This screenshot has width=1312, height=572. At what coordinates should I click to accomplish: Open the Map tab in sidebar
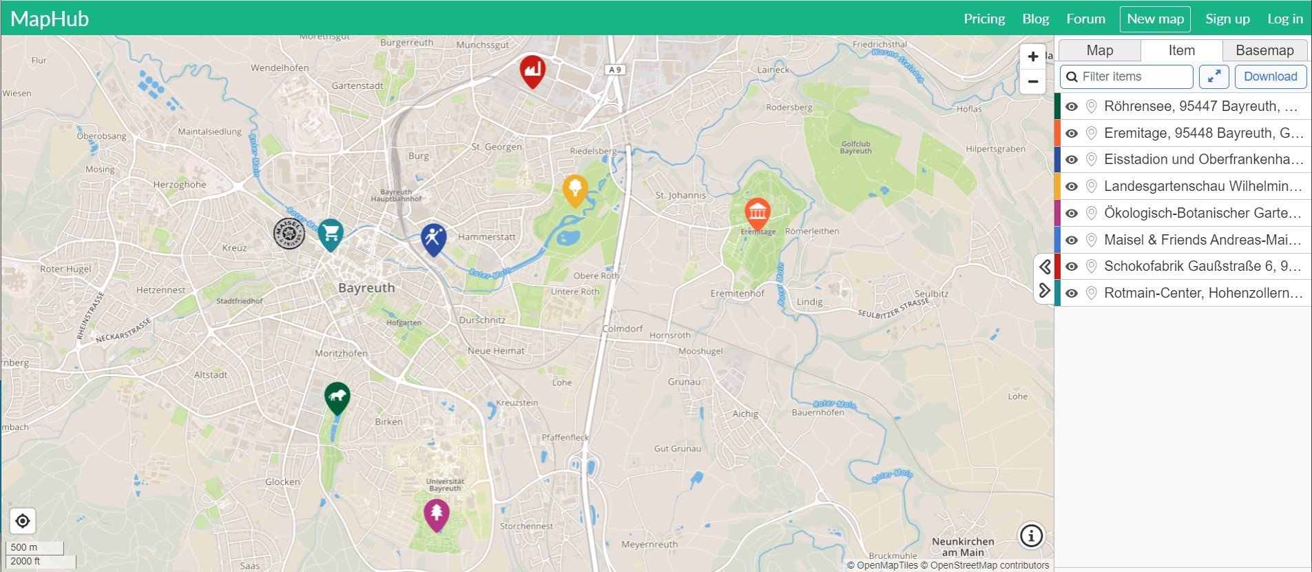tap(1100, 50)
